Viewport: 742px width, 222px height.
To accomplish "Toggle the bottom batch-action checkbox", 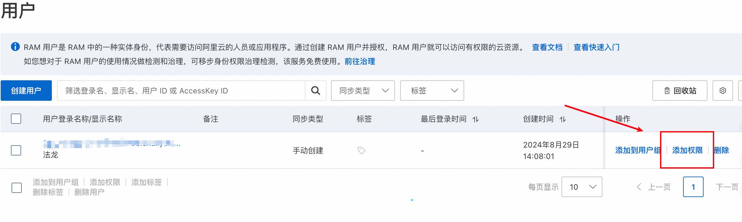I will coord(17,187).
